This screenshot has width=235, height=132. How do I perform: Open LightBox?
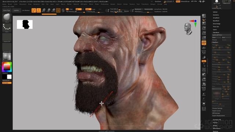(16, 11)
